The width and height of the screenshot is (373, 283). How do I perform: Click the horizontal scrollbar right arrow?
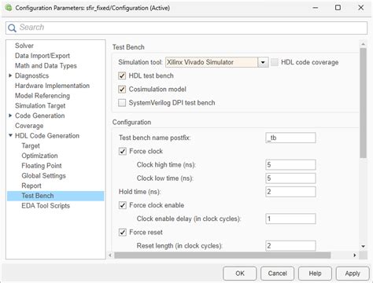(x=355, y=255)
